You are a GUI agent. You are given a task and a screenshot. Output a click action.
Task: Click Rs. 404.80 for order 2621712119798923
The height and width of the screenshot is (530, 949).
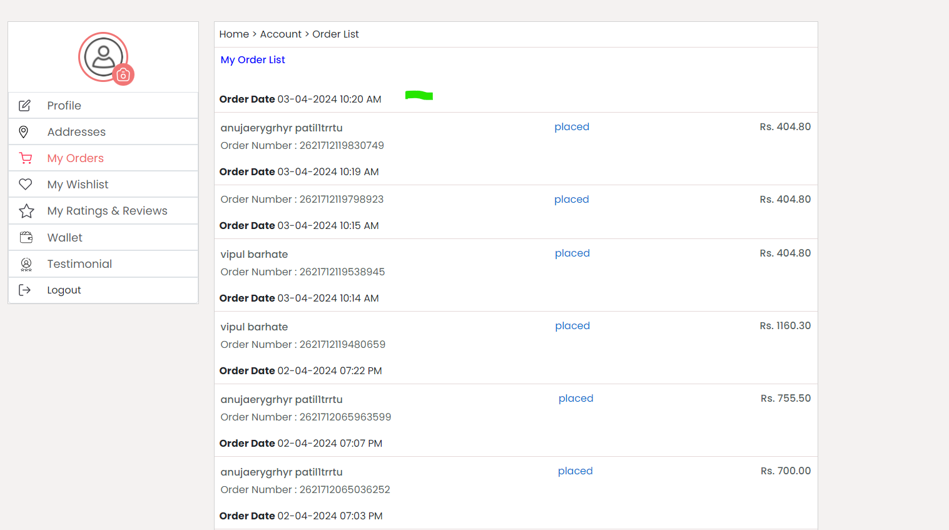785,200
